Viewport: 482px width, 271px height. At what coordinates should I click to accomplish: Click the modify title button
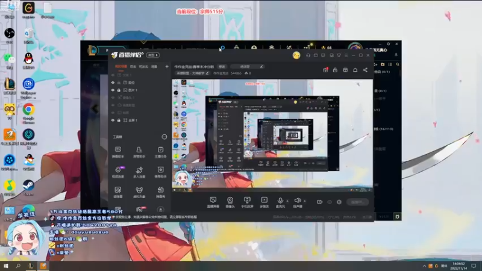click(222, 67)
